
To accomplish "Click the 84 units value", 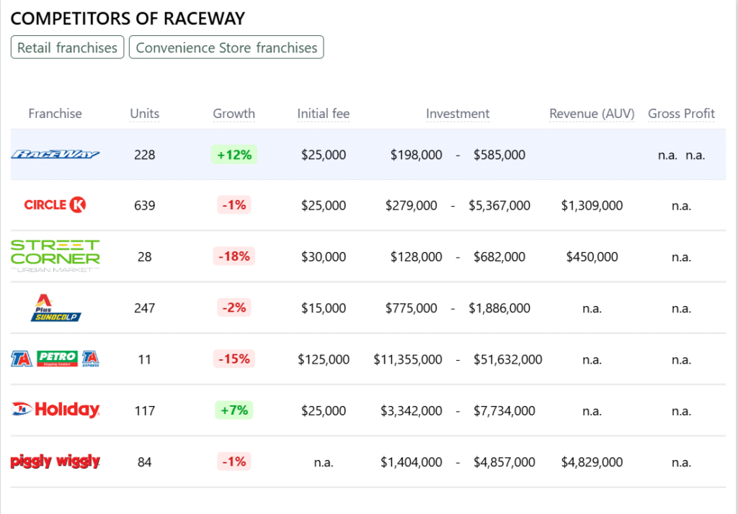I will 144,462.
